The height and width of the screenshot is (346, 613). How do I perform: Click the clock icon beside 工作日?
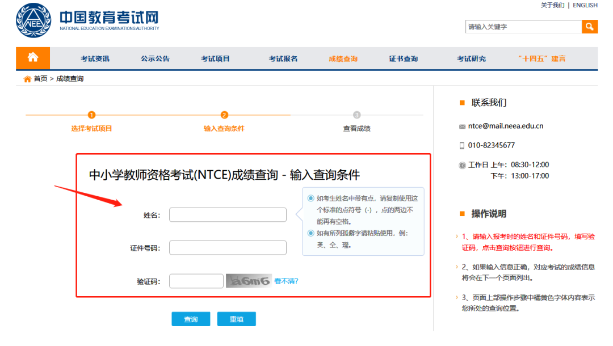coord(462,165)
